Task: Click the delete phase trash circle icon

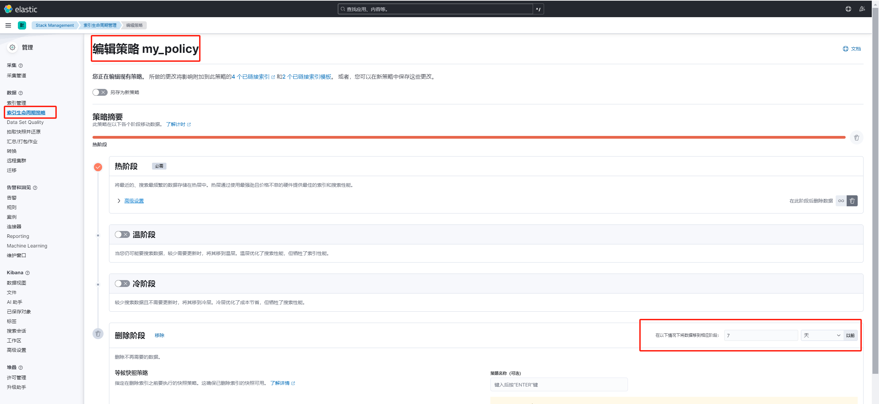Action: pos(98,334)
